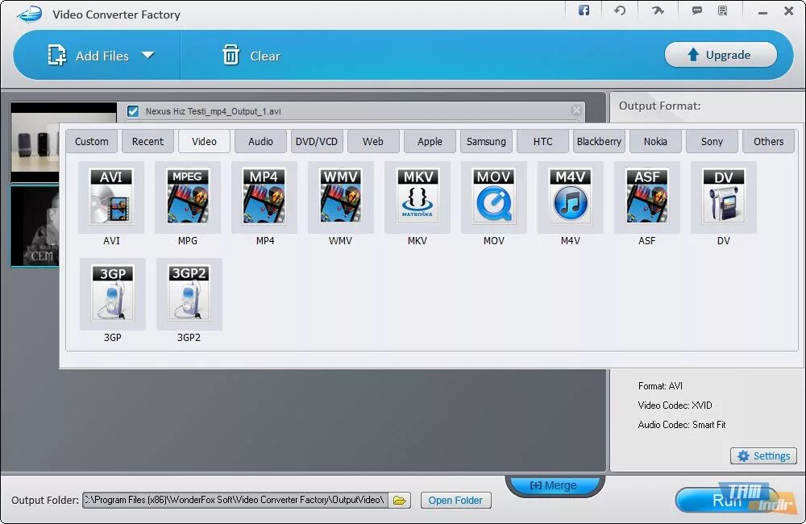Choose the 3GP mobile format
The width and height of the screenshot is (806, 524).
[x=113, y=294]
